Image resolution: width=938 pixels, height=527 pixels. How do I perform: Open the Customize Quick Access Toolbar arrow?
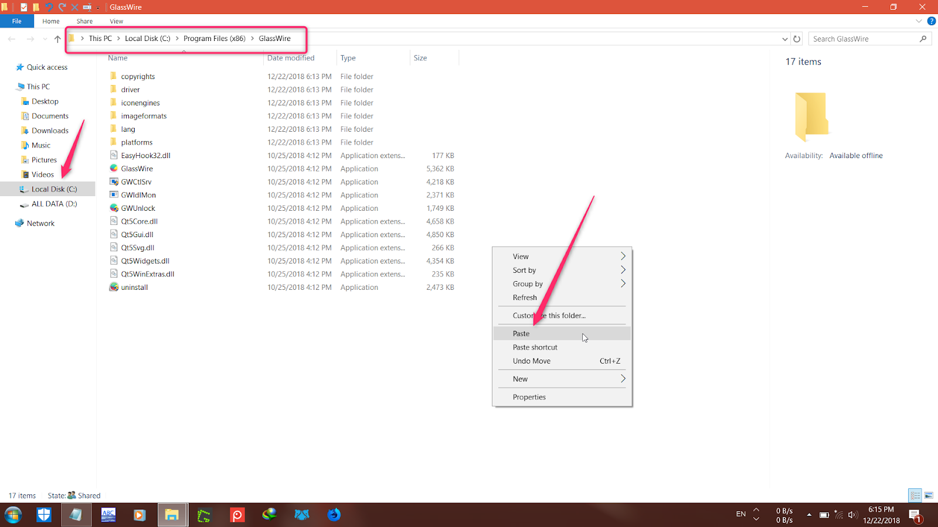coord(98,8)
